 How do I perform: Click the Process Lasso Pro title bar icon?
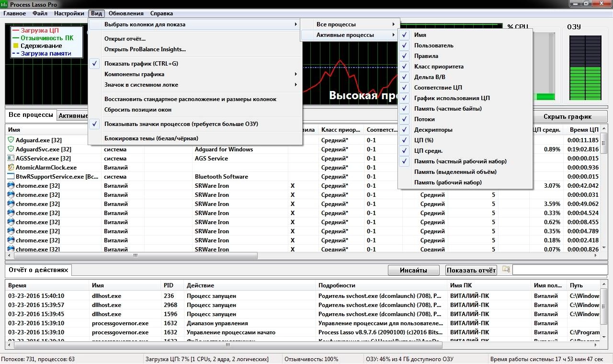click(x=4, y=4)
